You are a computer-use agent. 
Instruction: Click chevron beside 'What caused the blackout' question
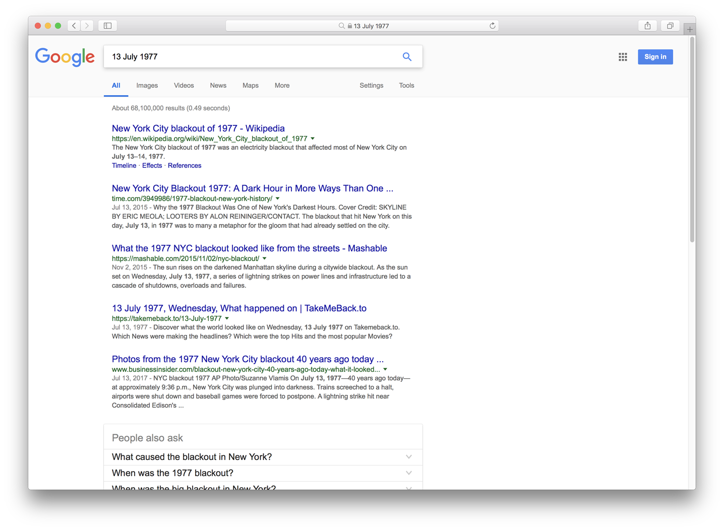[x=409, y=457]
